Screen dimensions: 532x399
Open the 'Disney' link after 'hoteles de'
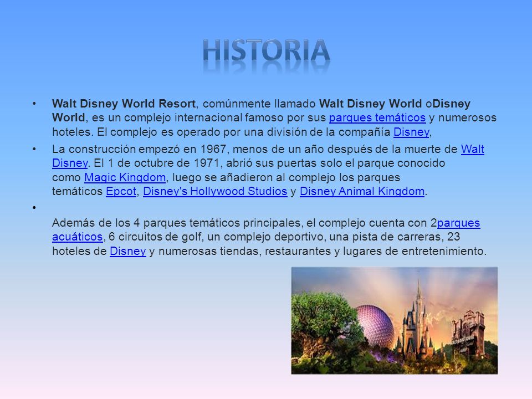pyautogui.click(x=128, y=251)
